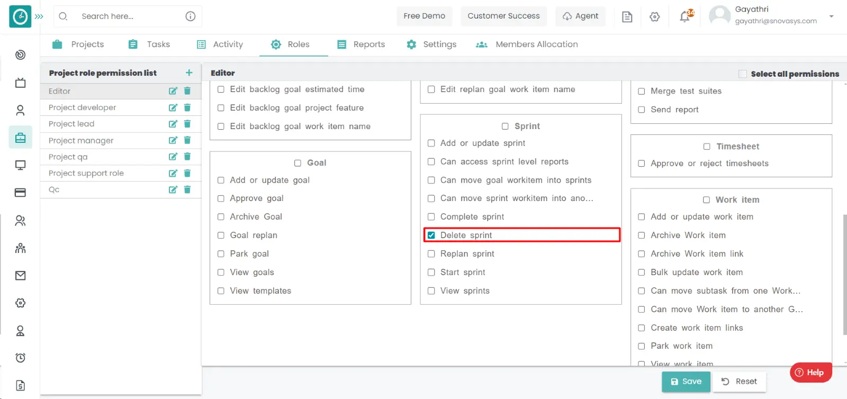Viewport: 847px width, 399px height.
Task: Check Select all permissions box
Action: (x=743, y=74)
